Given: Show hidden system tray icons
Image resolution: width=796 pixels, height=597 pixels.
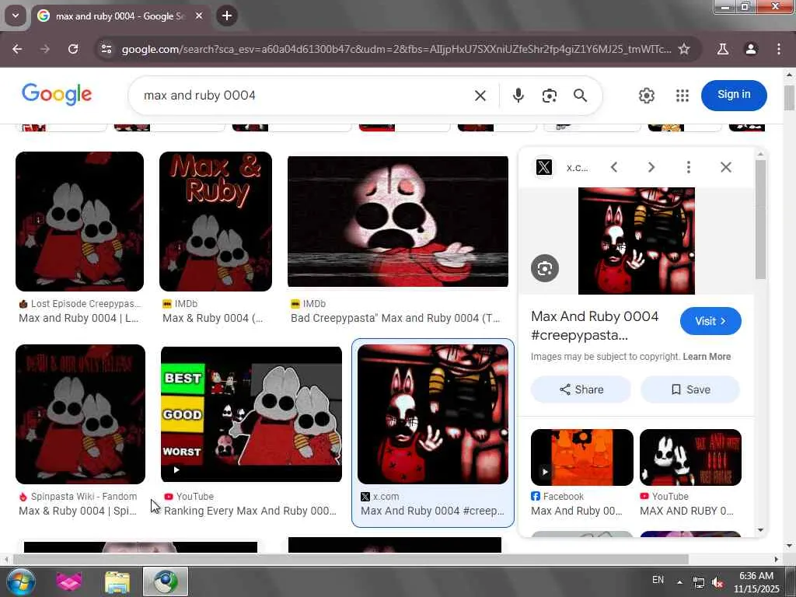Looking at the screenshot, I should pyautogui.click(x=679, y=581).
